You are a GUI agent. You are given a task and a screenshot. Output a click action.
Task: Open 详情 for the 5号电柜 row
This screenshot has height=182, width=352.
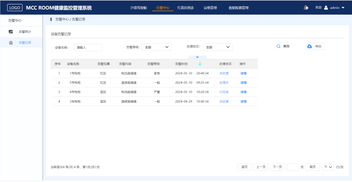(243, 83)
